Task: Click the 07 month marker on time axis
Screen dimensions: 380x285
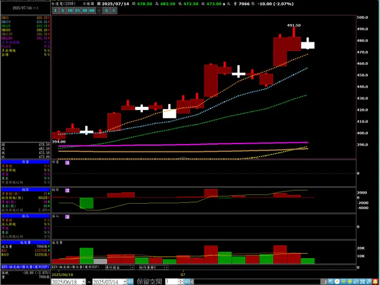Action: click(x=183, y=275)
